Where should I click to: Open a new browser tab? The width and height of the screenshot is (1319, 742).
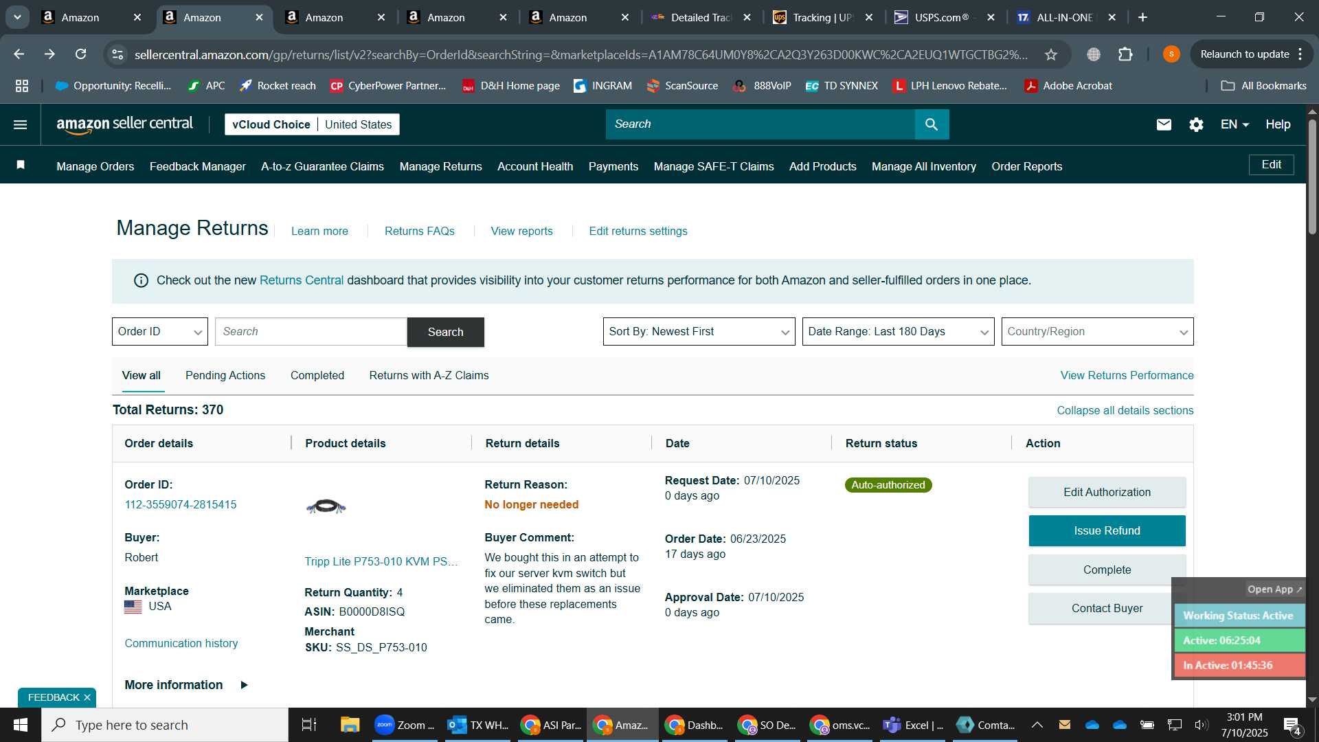pyautogui.click(x=1143, y=17)
